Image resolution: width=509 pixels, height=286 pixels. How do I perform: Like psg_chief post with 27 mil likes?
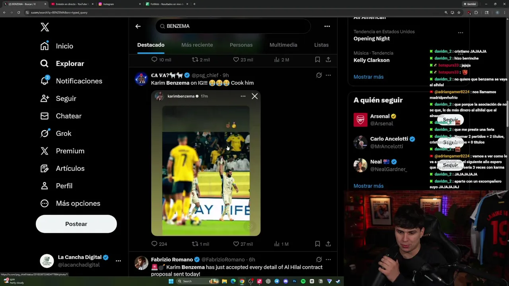(x=243, y=244)
